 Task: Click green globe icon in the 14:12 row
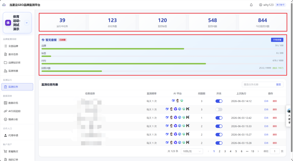(181, 101)
